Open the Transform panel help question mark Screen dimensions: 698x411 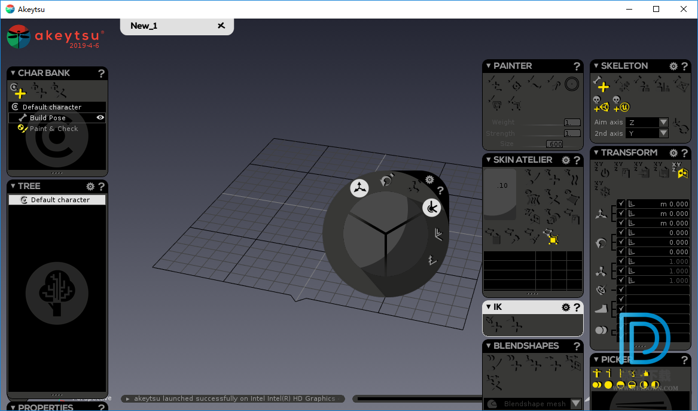coord(685,153)
